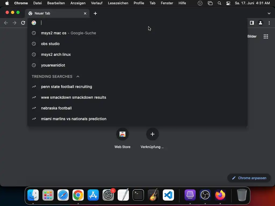The height and width of the screenshot is (206, 275).
Task: Open Control Center in menu bar
Action: pos(228,3)
